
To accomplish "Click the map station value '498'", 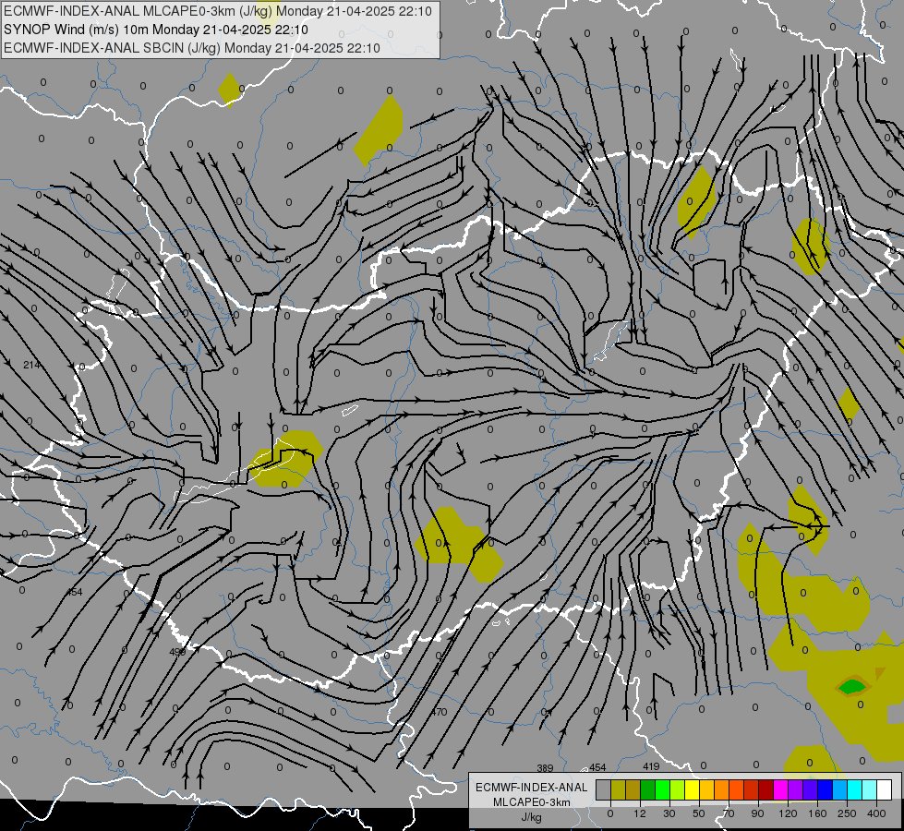I will 177,652.
